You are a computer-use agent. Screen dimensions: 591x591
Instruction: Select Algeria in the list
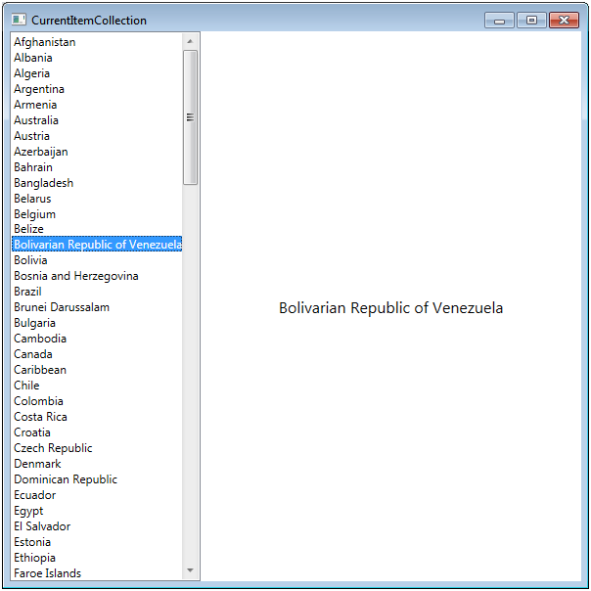97,73
